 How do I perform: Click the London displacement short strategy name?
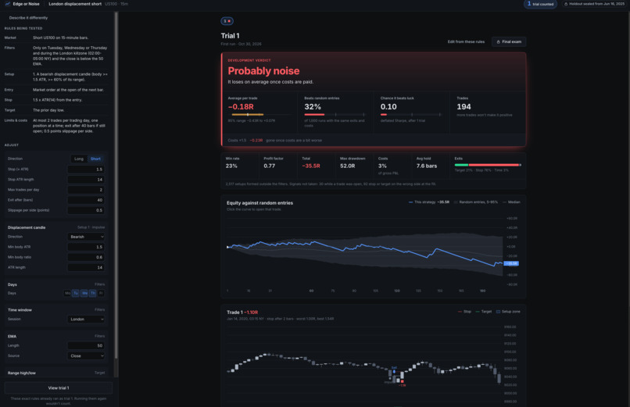[x=75, y=4]
